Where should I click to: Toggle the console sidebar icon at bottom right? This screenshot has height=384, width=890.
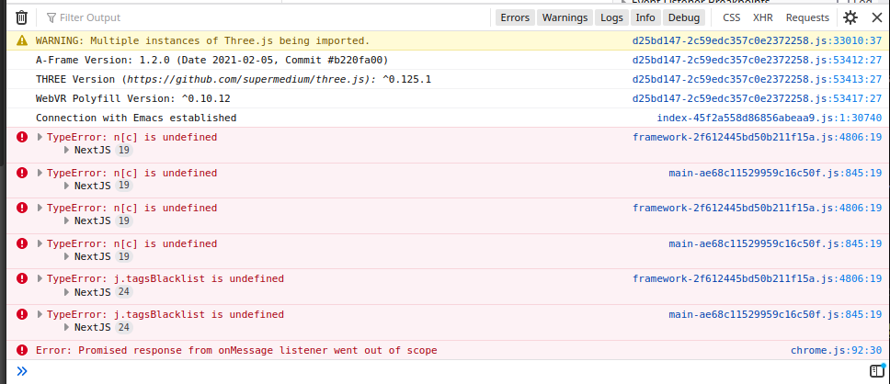[x=877, y=371]
